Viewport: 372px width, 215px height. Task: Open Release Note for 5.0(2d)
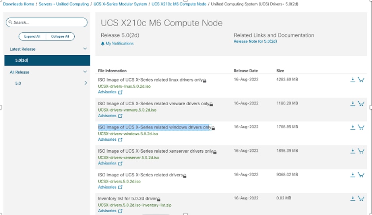pyautogui.click(x=255, y=41)
